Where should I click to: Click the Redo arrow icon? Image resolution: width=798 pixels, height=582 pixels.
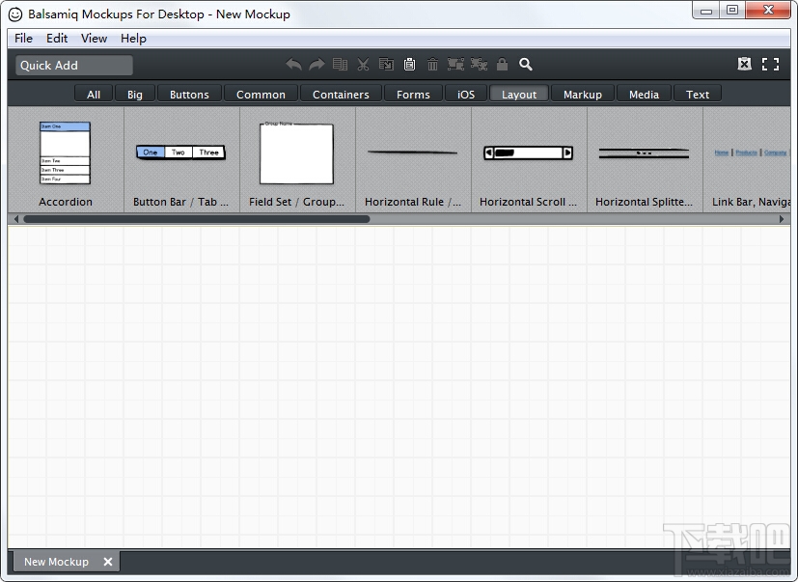pyautogui.click(x=316, y=65)
